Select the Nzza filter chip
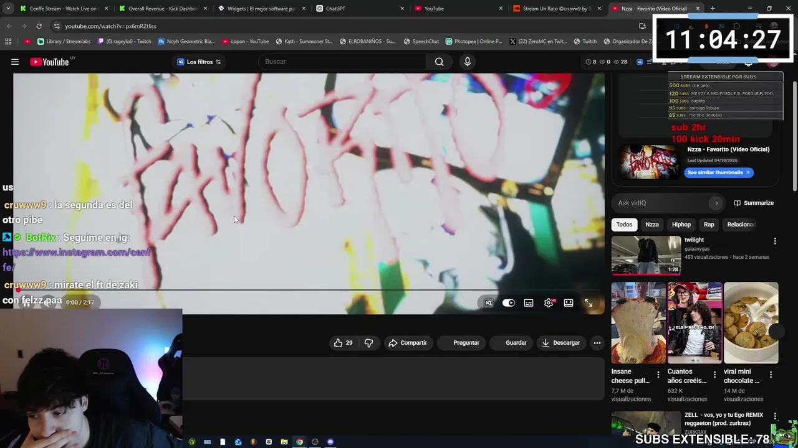The image size is (798, 448). tap(652, 225)
